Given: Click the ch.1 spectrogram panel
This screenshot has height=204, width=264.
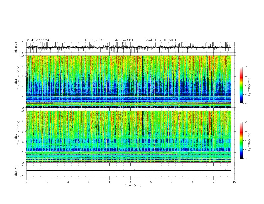Looking at the screenshot, I should pyautogui.click(x=129, y=81).
